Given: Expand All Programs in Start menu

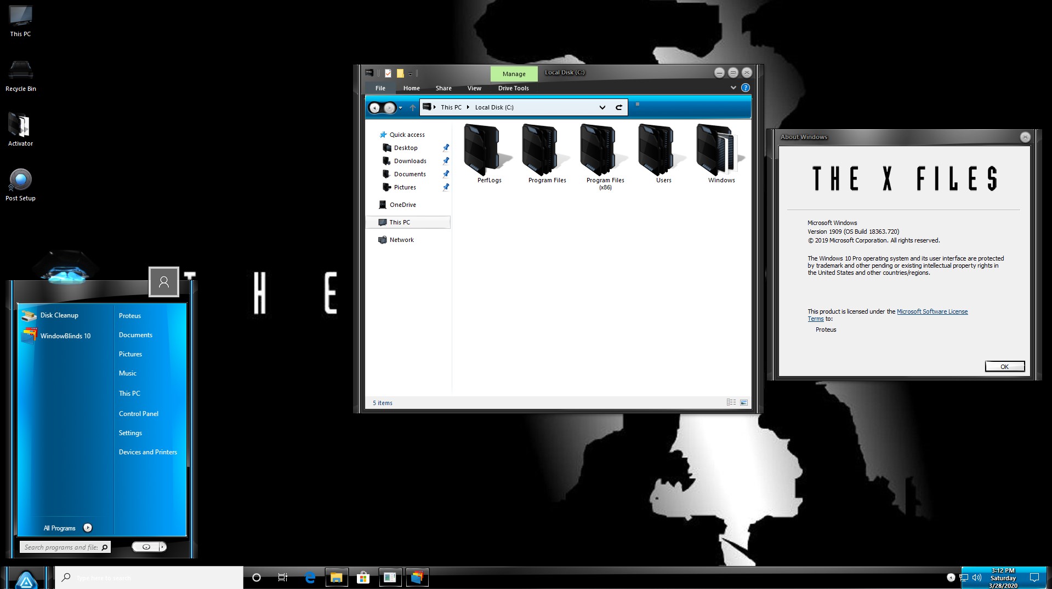Looking at the screenshot, I should pyautogui.click(x=68, y=528).
